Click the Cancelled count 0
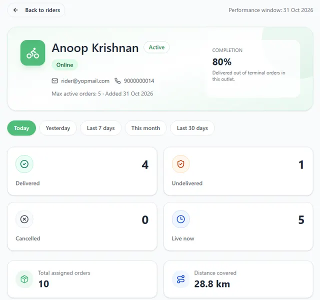This screenshot has width=320, height=300. point(145,220)
